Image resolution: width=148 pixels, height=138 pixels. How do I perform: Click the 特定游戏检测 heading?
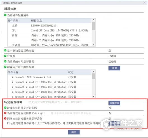pos(13,102)
